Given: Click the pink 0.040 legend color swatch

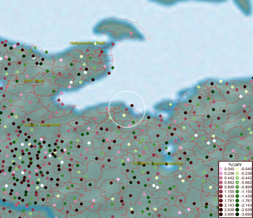Looking at the screenshot, I should (x=221, y=169).
